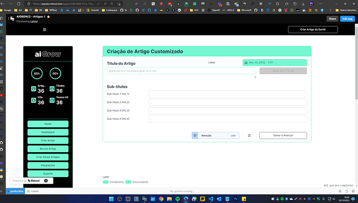Image resolution: width=358 pixels, height=203 pixels.
Task: Click the Latest link next to Previewing
Action: [34, 21]
